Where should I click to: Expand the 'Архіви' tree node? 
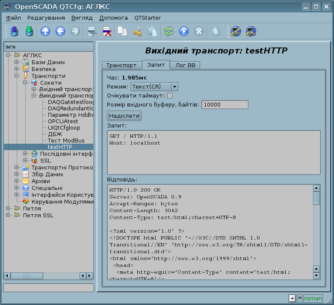[17, 181]
